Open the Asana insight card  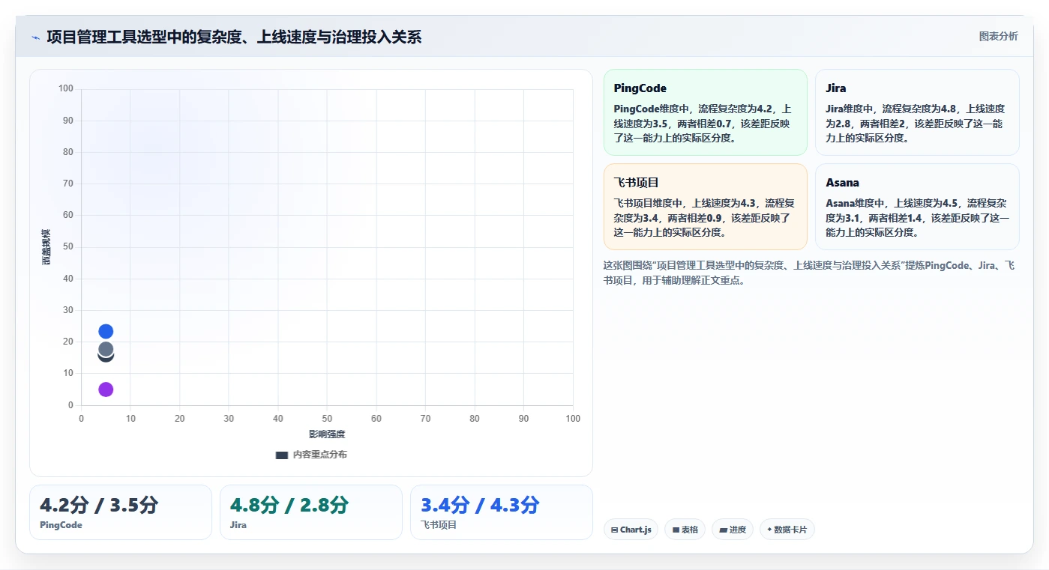pos(917,207)
